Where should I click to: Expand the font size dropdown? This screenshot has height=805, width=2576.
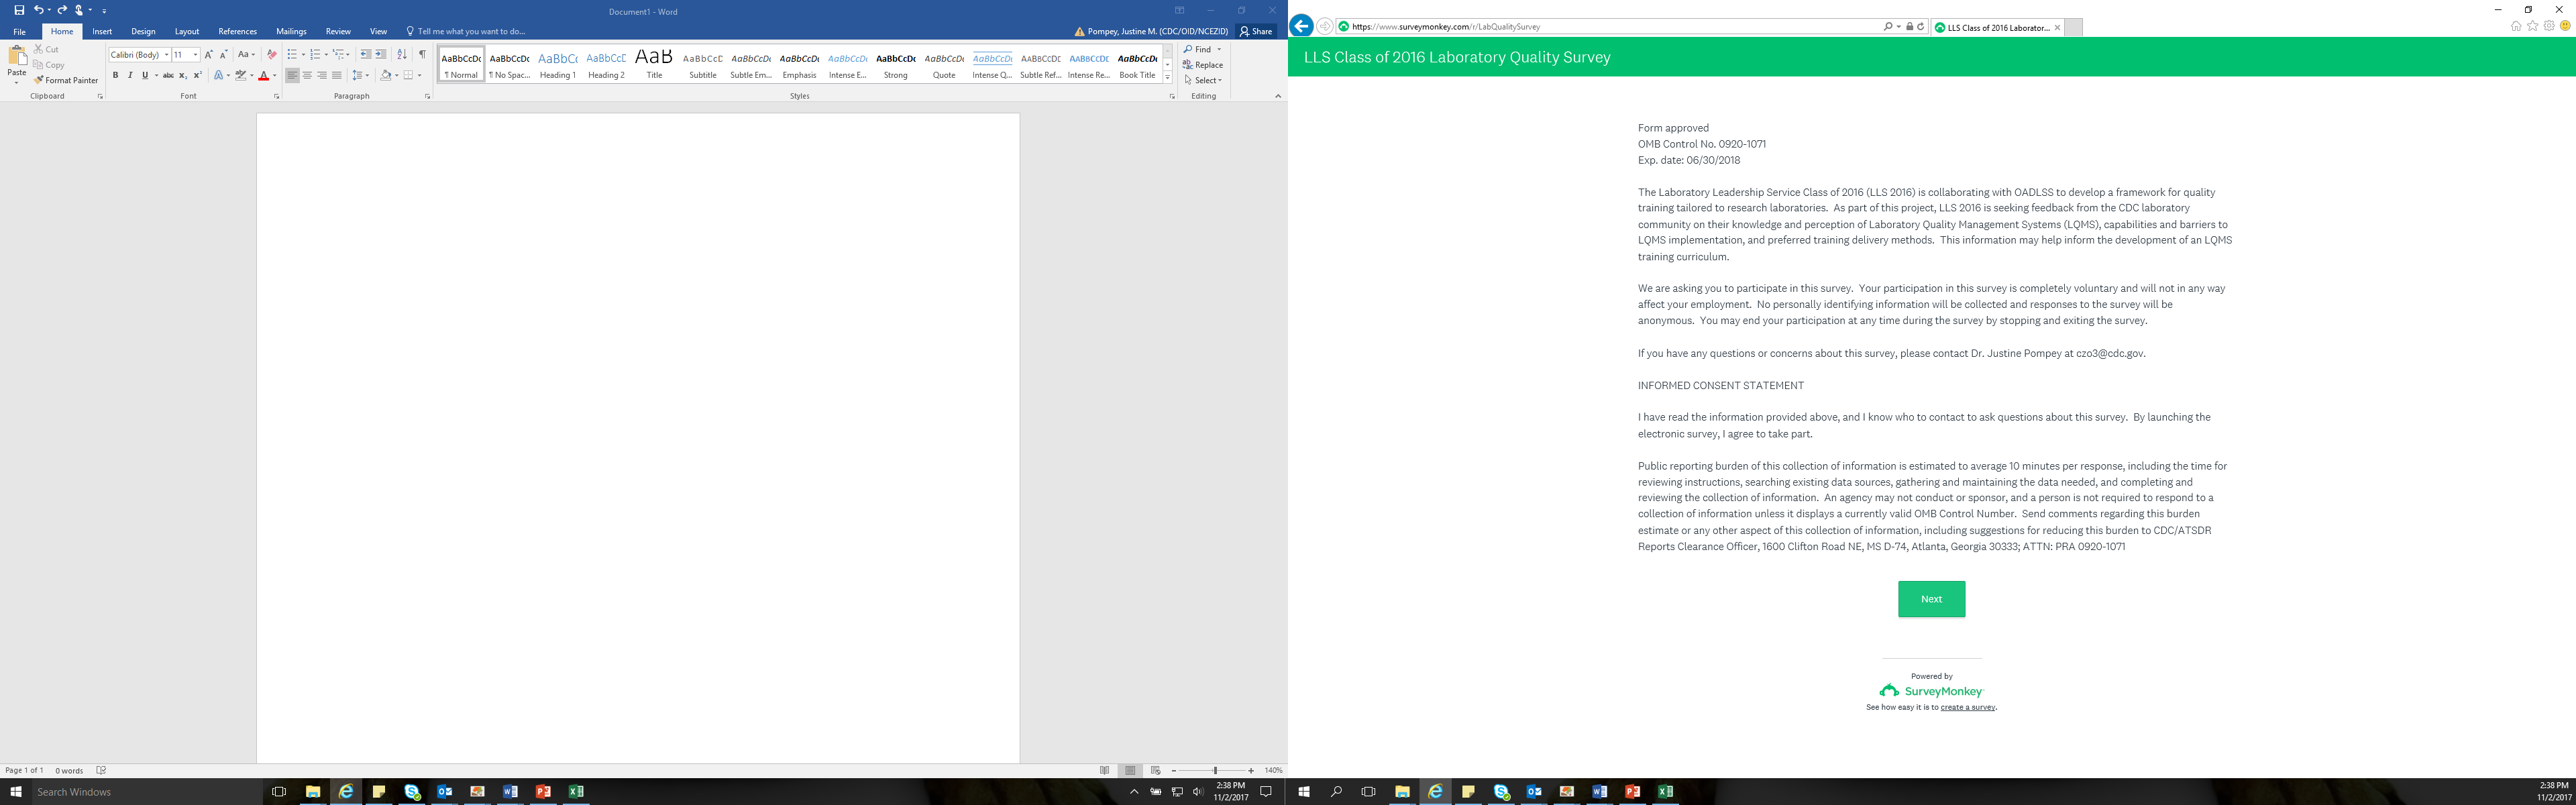point(195,55)
